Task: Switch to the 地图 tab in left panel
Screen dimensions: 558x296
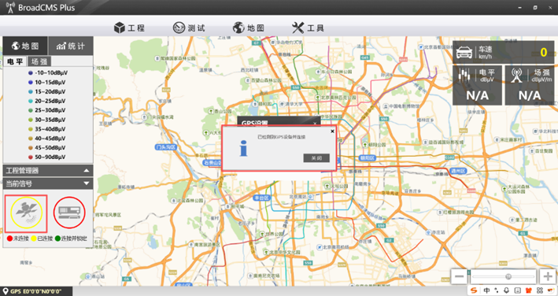Action: coord(25,46)
